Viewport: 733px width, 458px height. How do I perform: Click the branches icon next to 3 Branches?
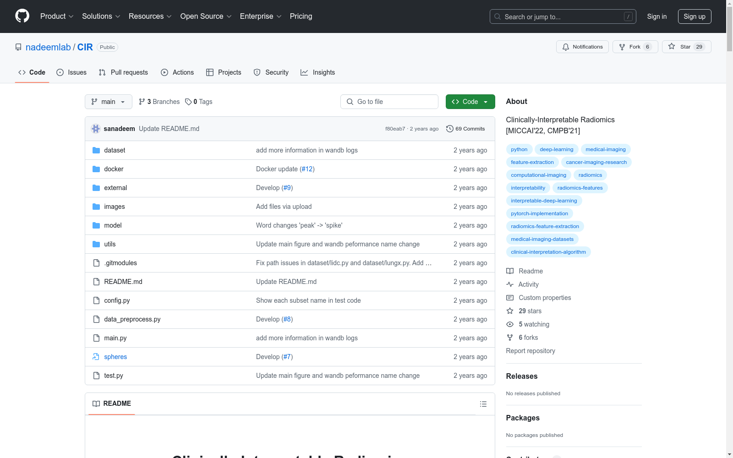tap(142, 102)
